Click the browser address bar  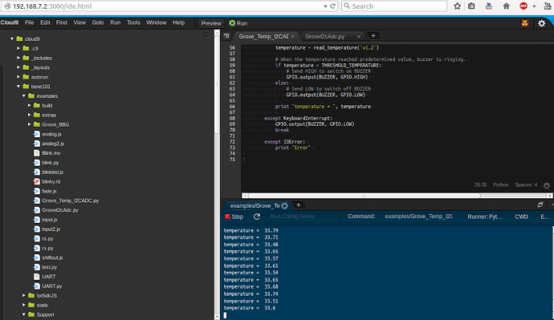[166, 6]
